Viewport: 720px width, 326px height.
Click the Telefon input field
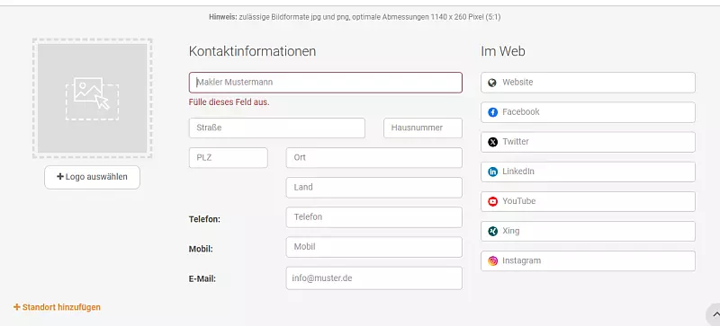tap(374, 217)
